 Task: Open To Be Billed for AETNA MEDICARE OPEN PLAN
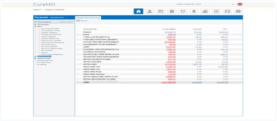(x=171, y=77)
